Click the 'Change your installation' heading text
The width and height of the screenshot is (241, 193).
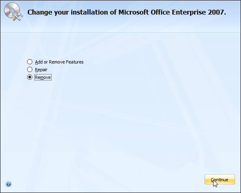pos(68,12)
